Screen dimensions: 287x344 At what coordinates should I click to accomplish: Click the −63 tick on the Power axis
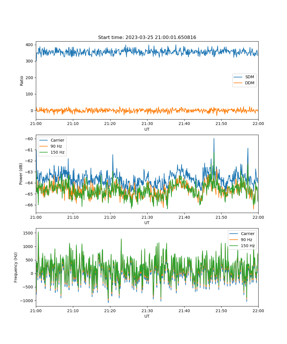pos(30,172)
